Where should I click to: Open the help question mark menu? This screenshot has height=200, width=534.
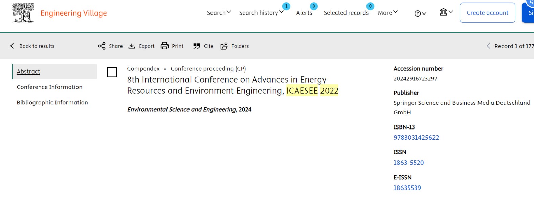point(420,13)
